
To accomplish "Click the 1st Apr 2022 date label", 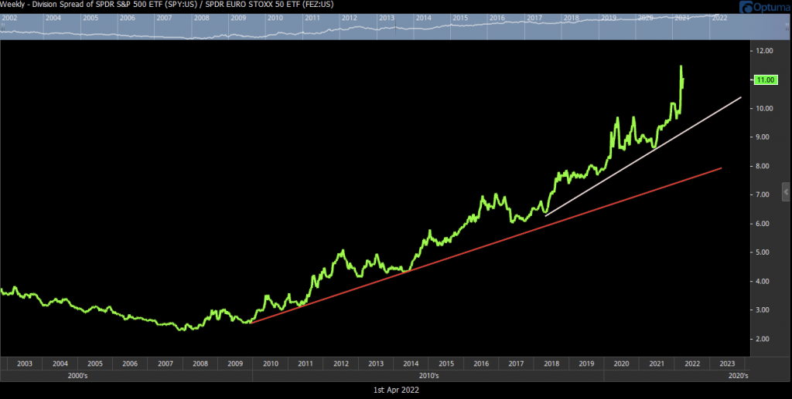I will [396, 390].
